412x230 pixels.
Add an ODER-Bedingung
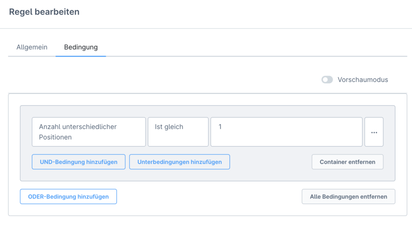[68, 196]
